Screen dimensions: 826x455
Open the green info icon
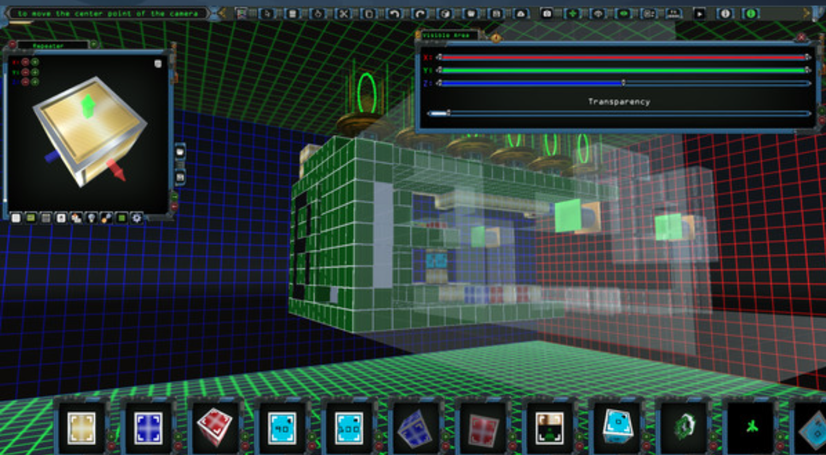[750, 13]
